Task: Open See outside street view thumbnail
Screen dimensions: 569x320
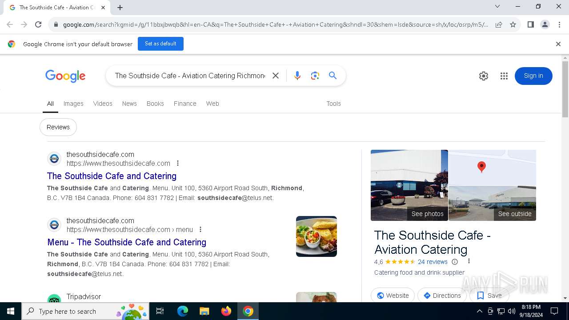Action: (493, 204)
